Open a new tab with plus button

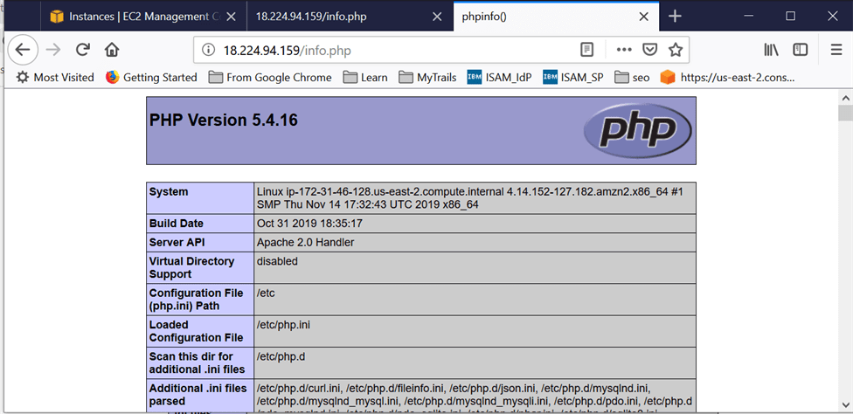click(x=675, y=17)
